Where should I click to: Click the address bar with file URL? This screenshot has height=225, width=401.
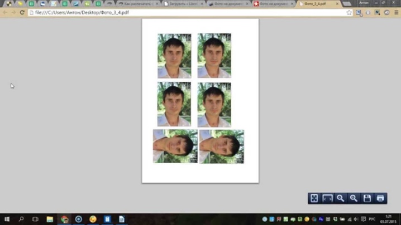(x=184, y=12)
